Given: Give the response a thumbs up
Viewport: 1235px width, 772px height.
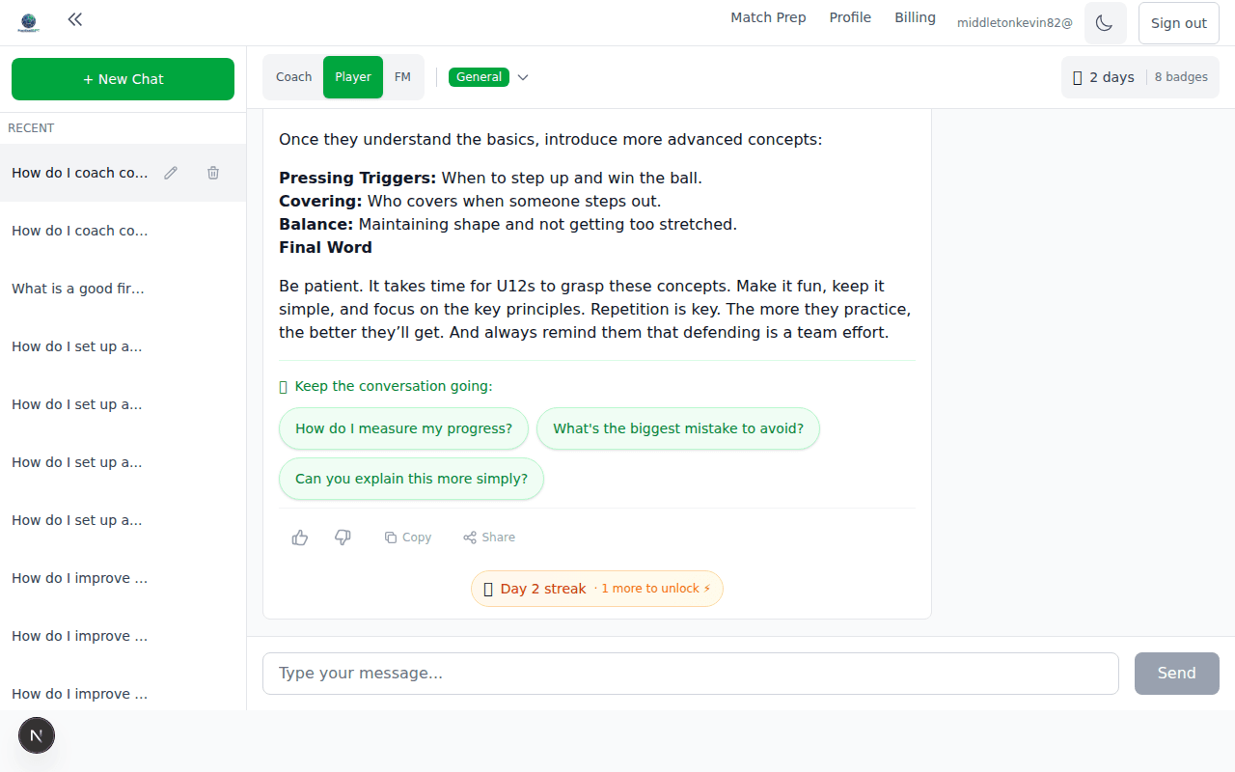Looking at the screenshot, I should click(299, 537).
